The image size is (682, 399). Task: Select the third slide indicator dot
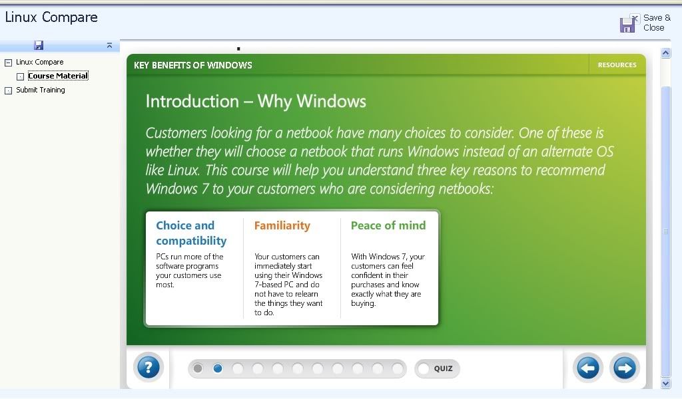(238, 368)
